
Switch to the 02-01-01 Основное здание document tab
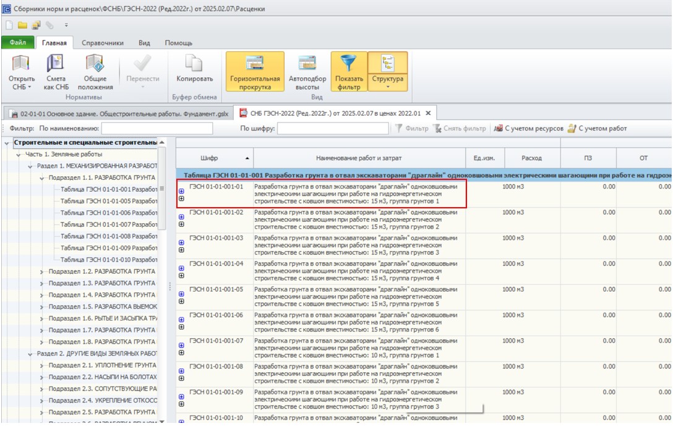point(119,114)
